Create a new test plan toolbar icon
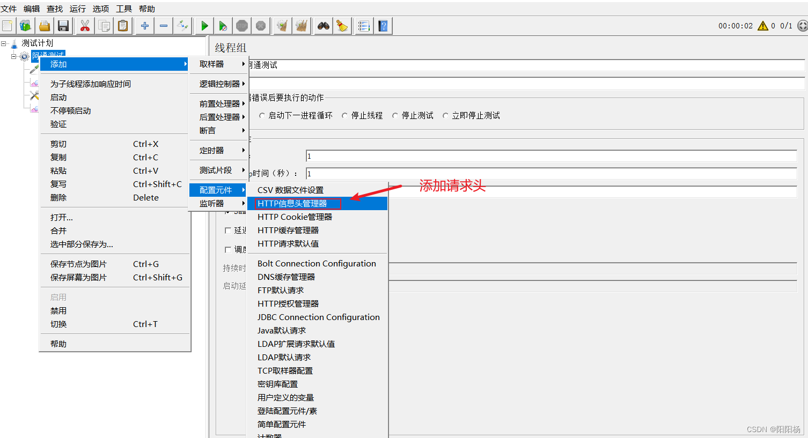 8,26
